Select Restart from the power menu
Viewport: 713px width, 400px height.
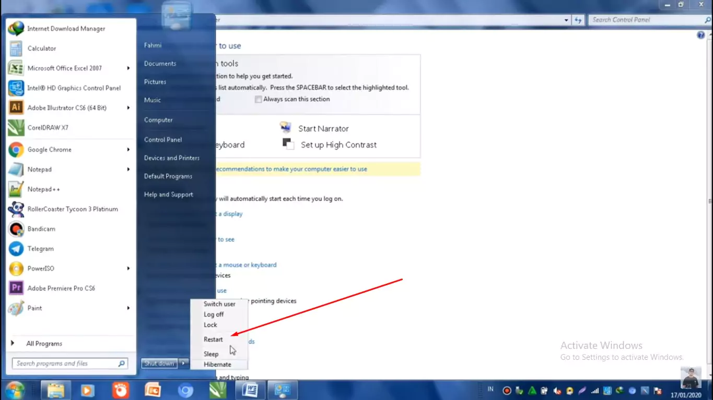[x=219, y=340]
